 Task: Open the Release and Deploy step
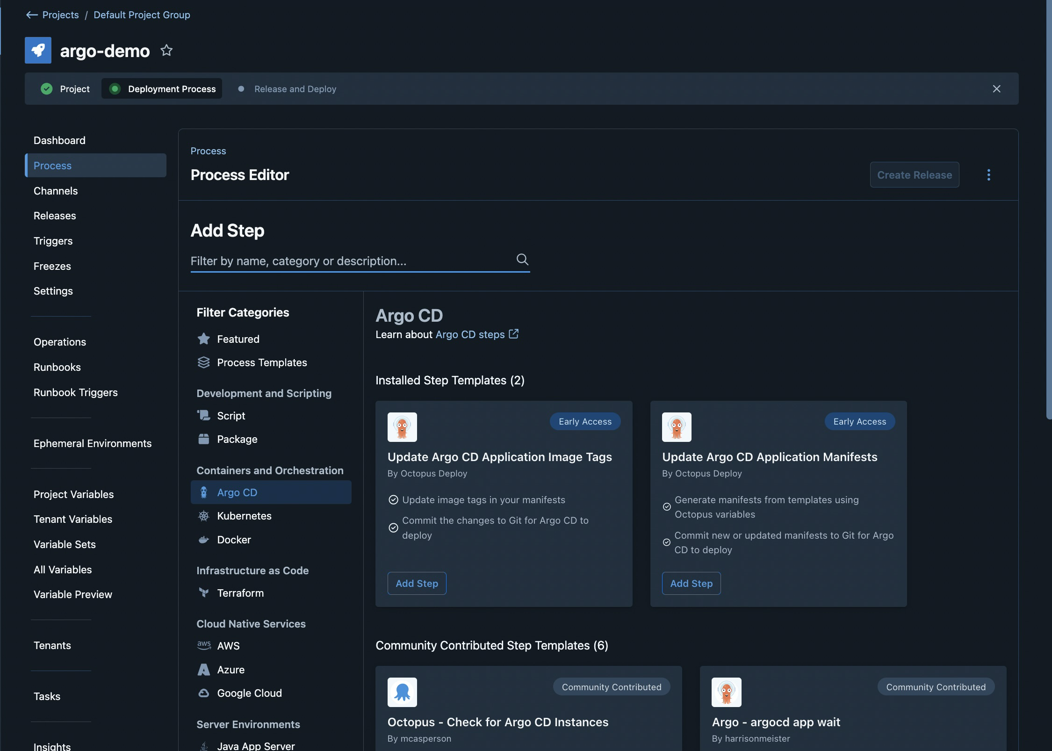pyautogui.click(x=287, y=89)
